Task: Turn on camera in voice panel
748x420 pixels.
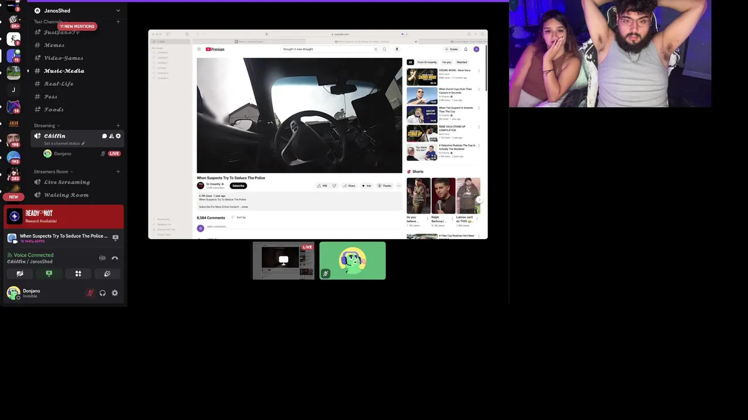Action: (20, 274)
